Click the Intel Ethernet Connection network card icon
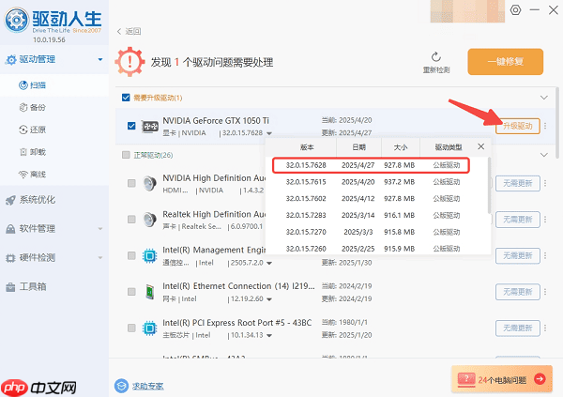The width and height of the screenshot is (563, 397). point(150,292)
